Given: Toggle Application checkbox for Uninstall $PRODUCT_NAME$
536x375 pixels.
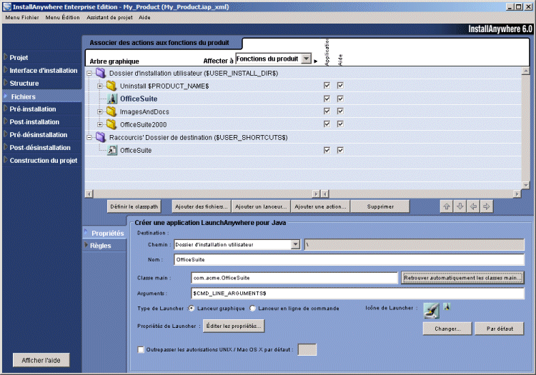Looking at the screenshot, I should [327, 86].
